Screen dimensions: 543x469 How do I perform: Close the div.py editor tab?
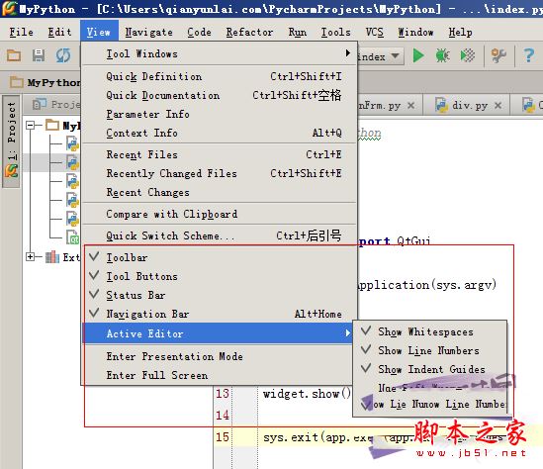point(498,105)
